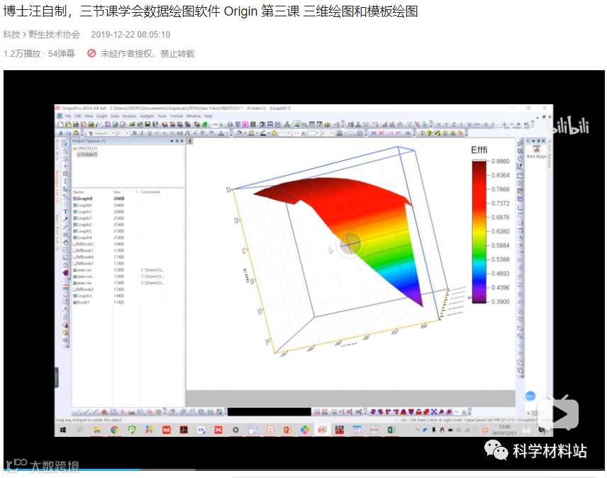Image resolution: width=607 pixels, height=478 pixels.
Task: Open Excel from the taskbar
Action: [391, 430]
